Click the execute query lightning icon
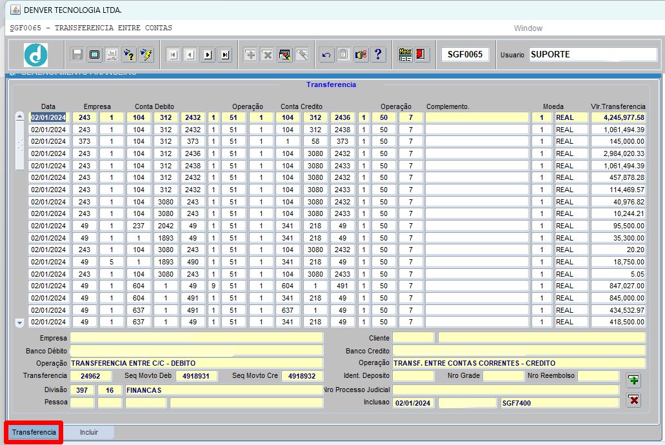Screen dimensions: 665x445 pyautogui.click(x=146, y=55)
